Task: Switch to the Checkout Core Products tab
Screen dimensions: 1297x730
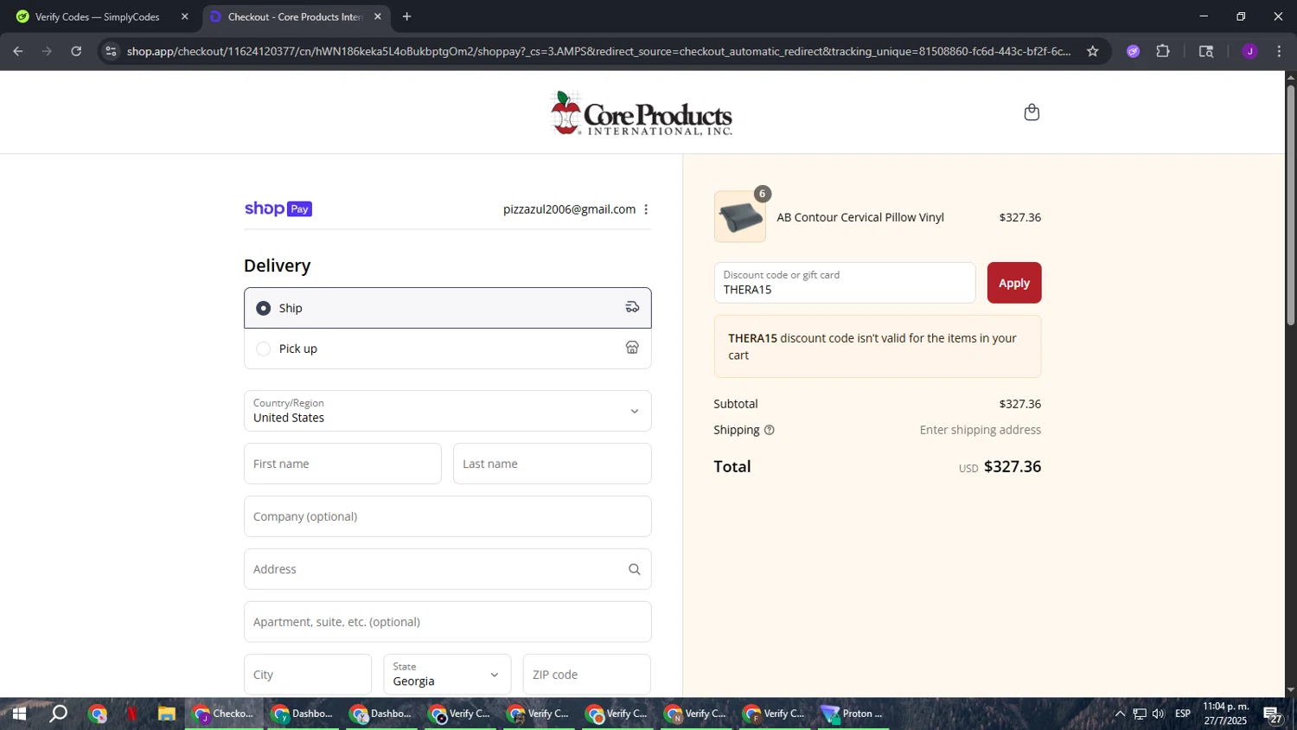Action: click(295, 16)
